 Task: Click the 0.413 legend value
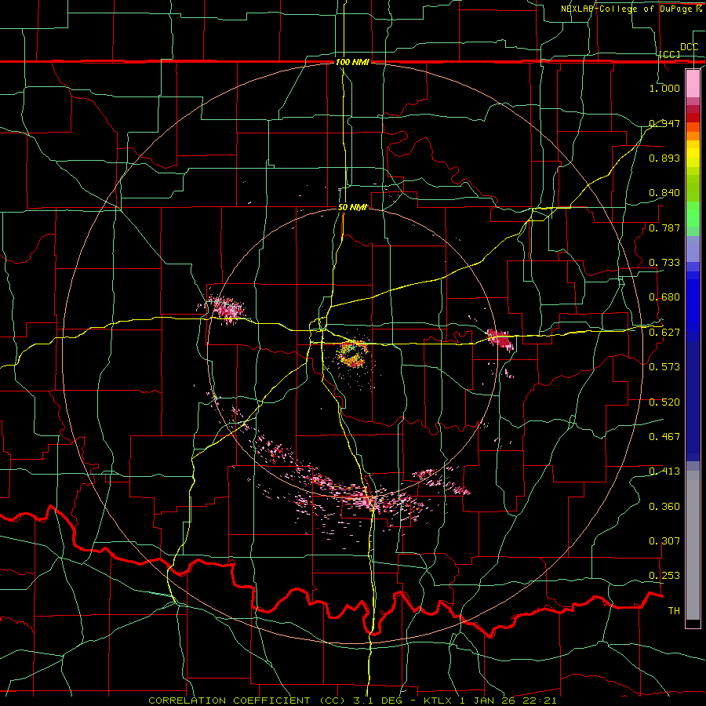[664, 471]
